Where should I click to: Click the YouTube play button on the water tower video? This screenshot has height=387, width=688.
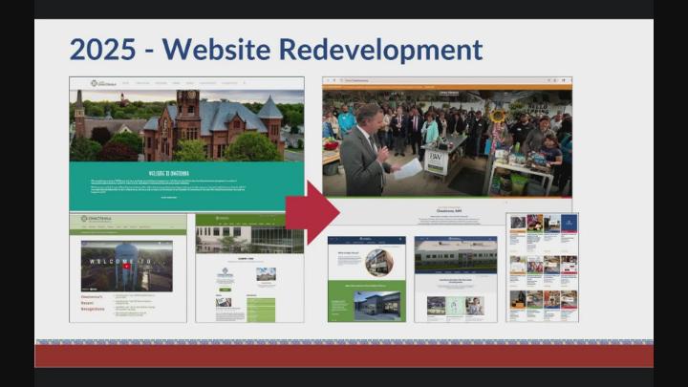(x=127, y=266)
